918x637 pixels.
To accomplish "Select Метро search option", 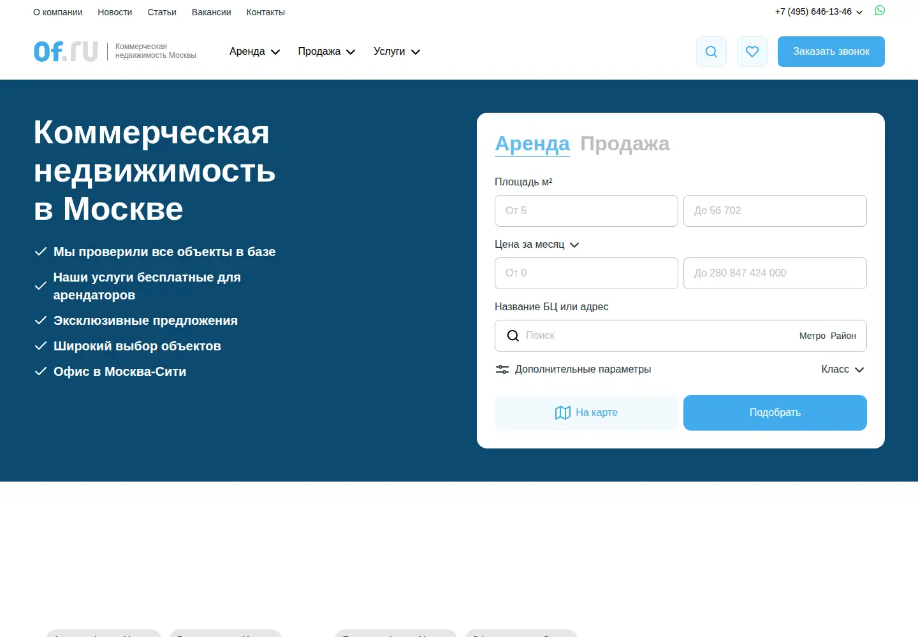I will click(812, 336).
